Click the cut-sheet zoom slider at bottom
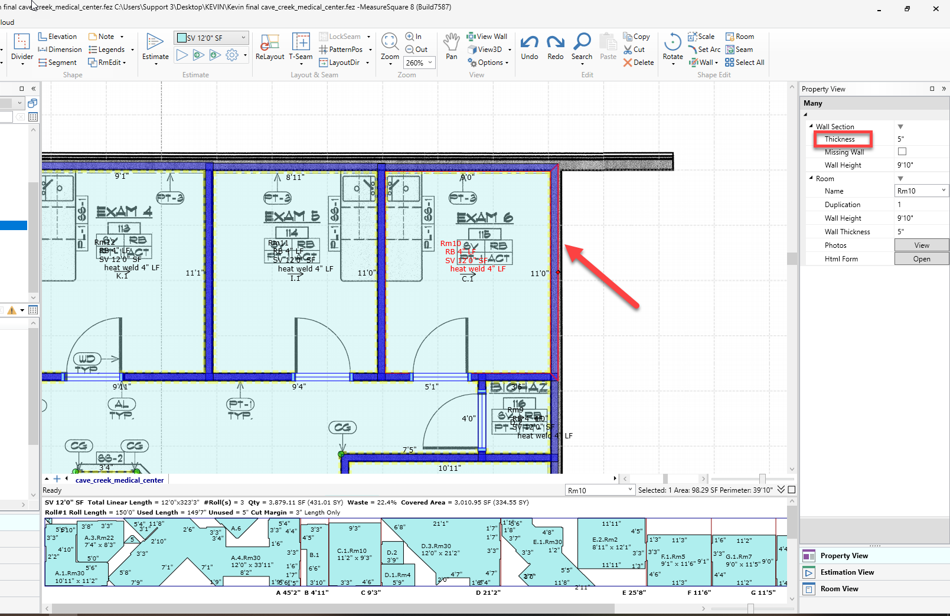Viewport: 950px width, 616px height. tap(750, 608)
